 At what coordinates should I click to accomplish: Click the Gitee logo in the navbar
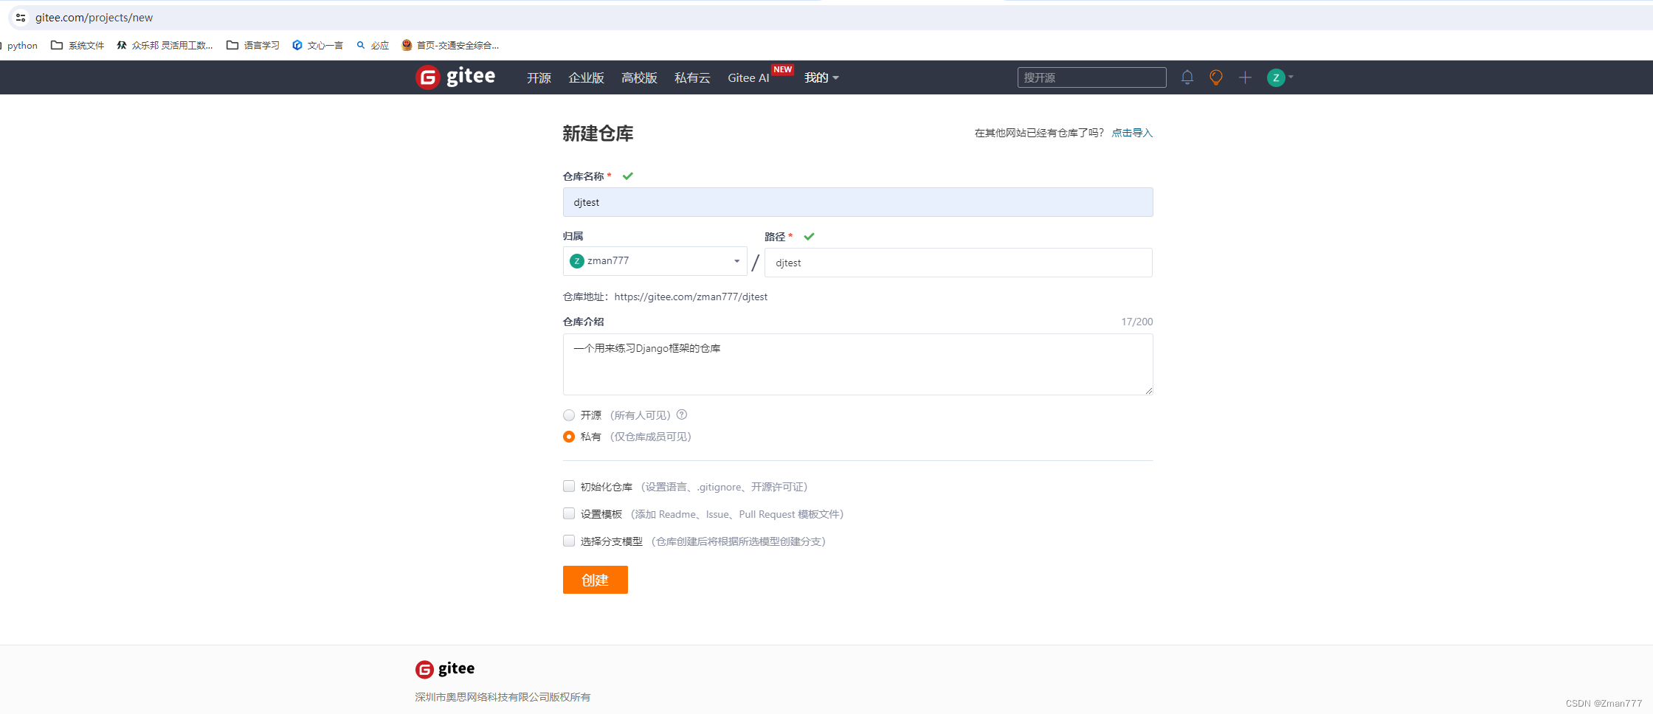455,77
